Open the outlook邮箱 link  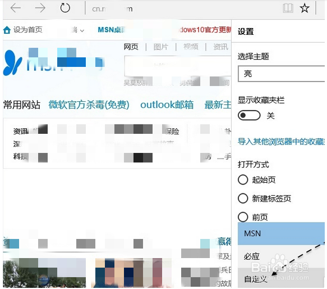[x=167, y=105]
